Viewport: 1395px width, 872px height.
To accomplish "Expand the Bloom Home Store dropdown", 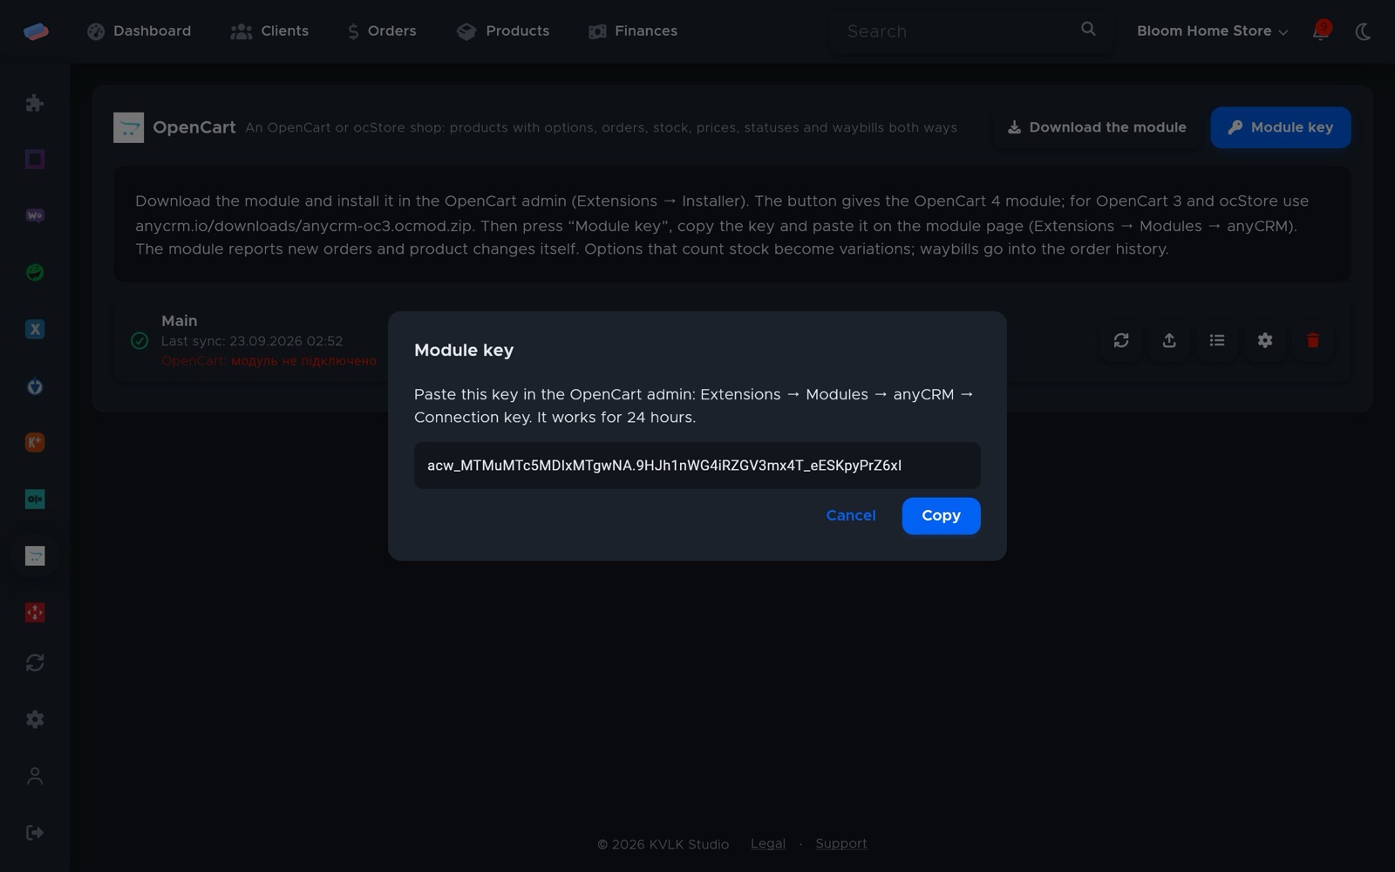I will (x=1212, y=31).
